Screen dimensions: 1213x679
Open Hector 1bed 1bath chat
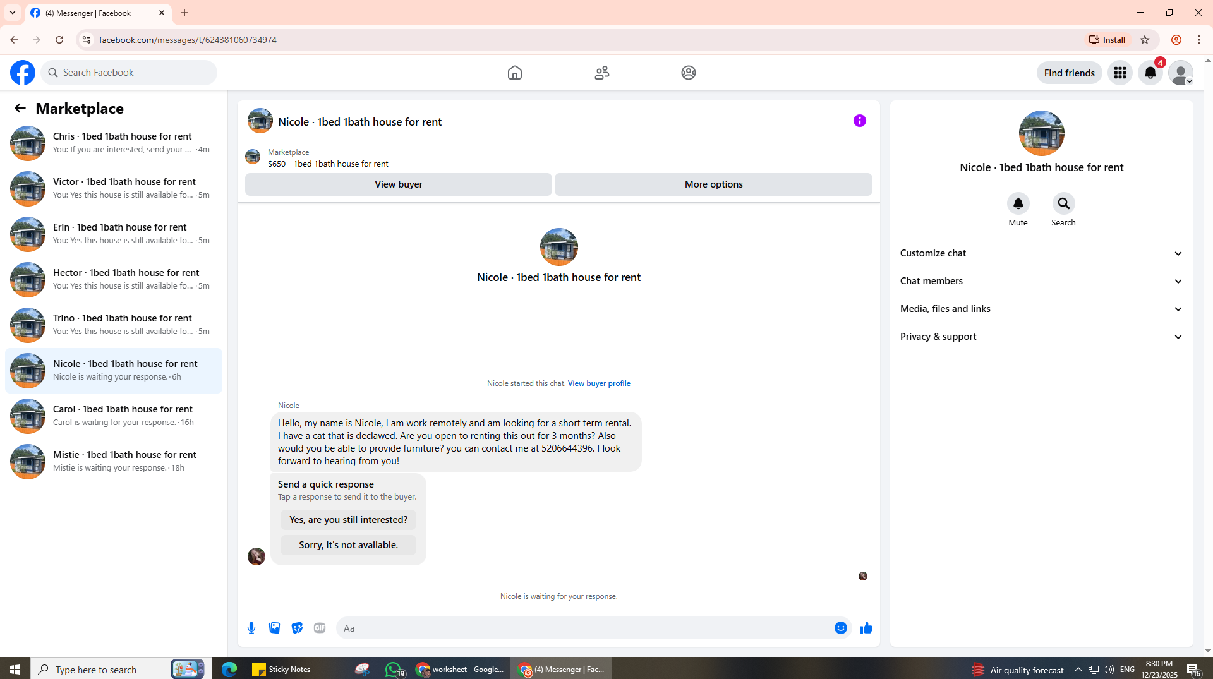click(x=114, y=279)
